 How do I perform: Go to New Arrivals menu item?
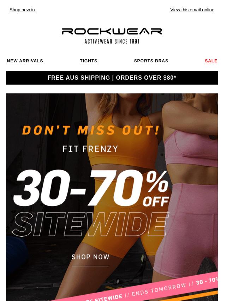coord(25,61)
